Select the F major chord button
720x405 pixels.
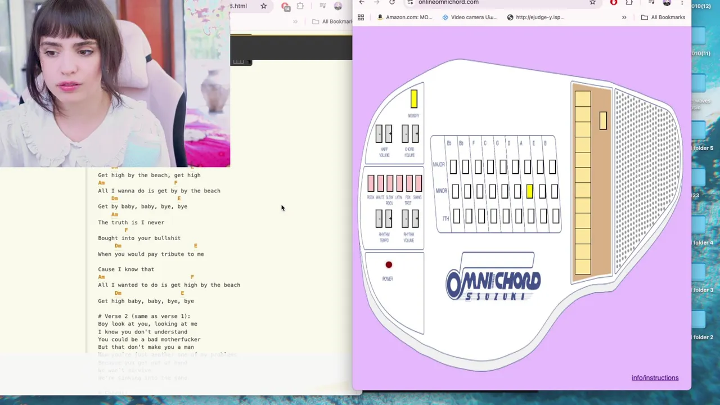[478, 166]
